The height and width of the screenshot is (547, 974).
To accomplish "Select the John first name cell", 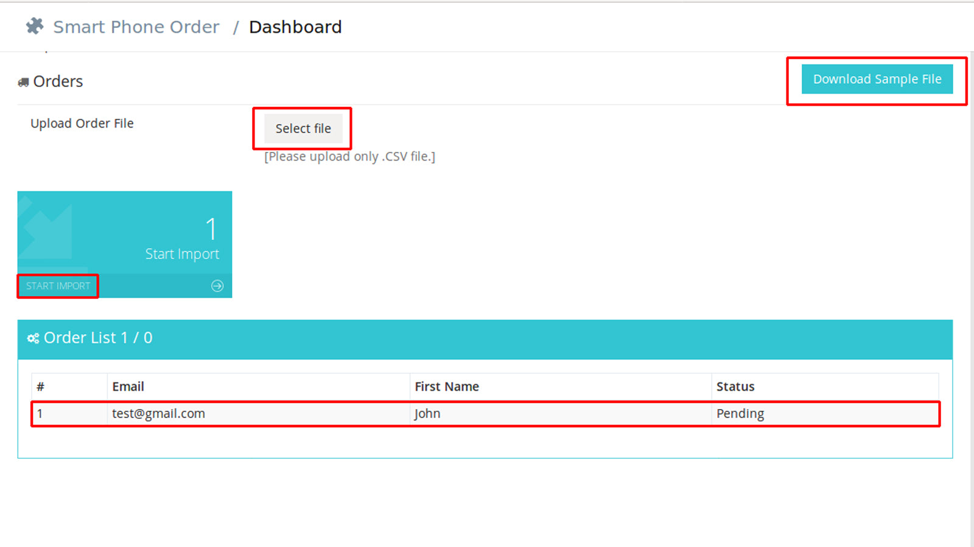I will [x=561, y=414].
